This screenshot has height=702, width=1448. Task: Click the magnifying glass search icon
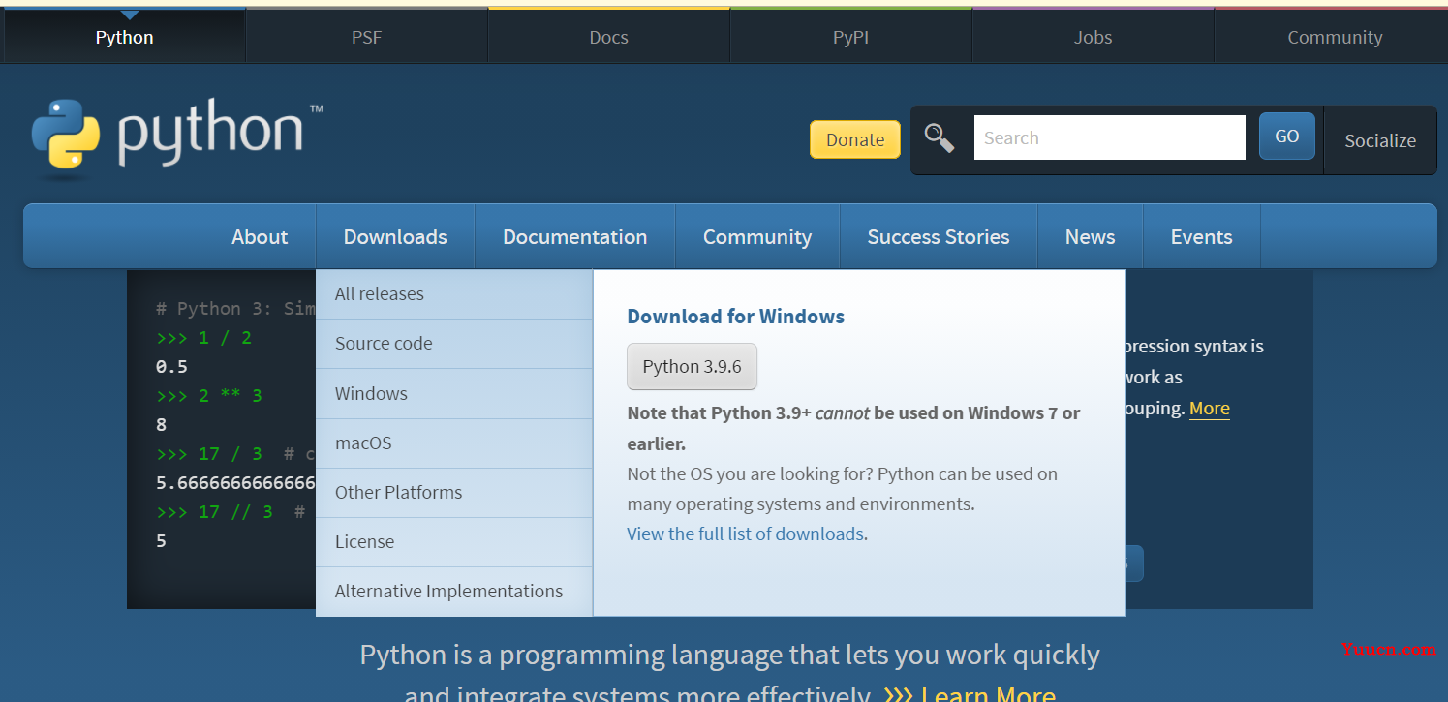click(x=940, y=138)
